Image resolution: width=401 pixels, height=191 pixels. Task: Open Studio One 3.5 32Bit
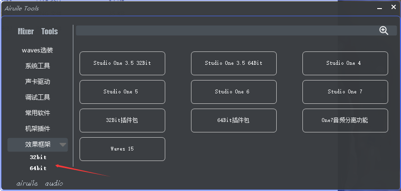(122, 63)
